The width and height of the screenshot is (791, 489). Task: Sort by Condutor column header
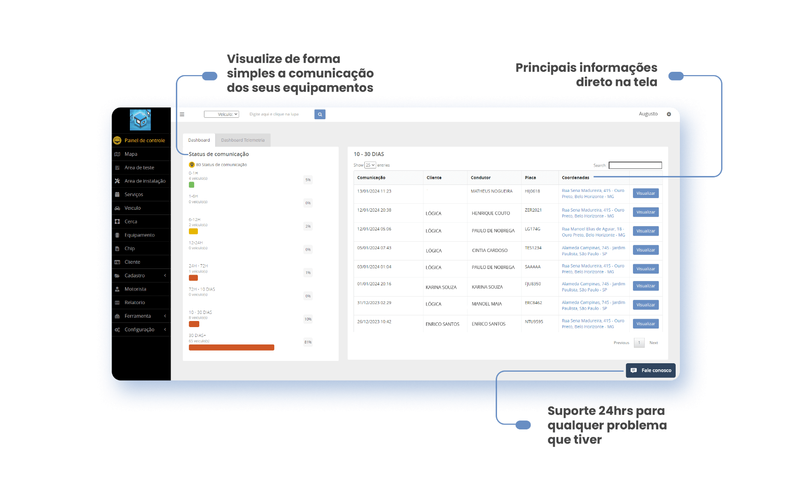(x=494, y=178)
